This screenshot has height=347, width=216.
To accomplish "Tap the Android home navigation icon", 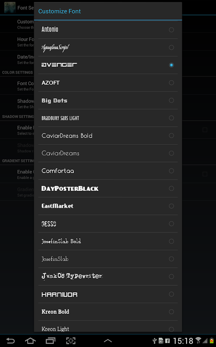I will (30, 340).
